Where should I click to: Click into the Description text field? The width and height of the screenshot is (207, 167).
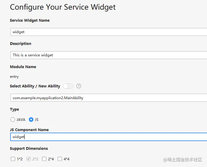[x=108, y=55]
